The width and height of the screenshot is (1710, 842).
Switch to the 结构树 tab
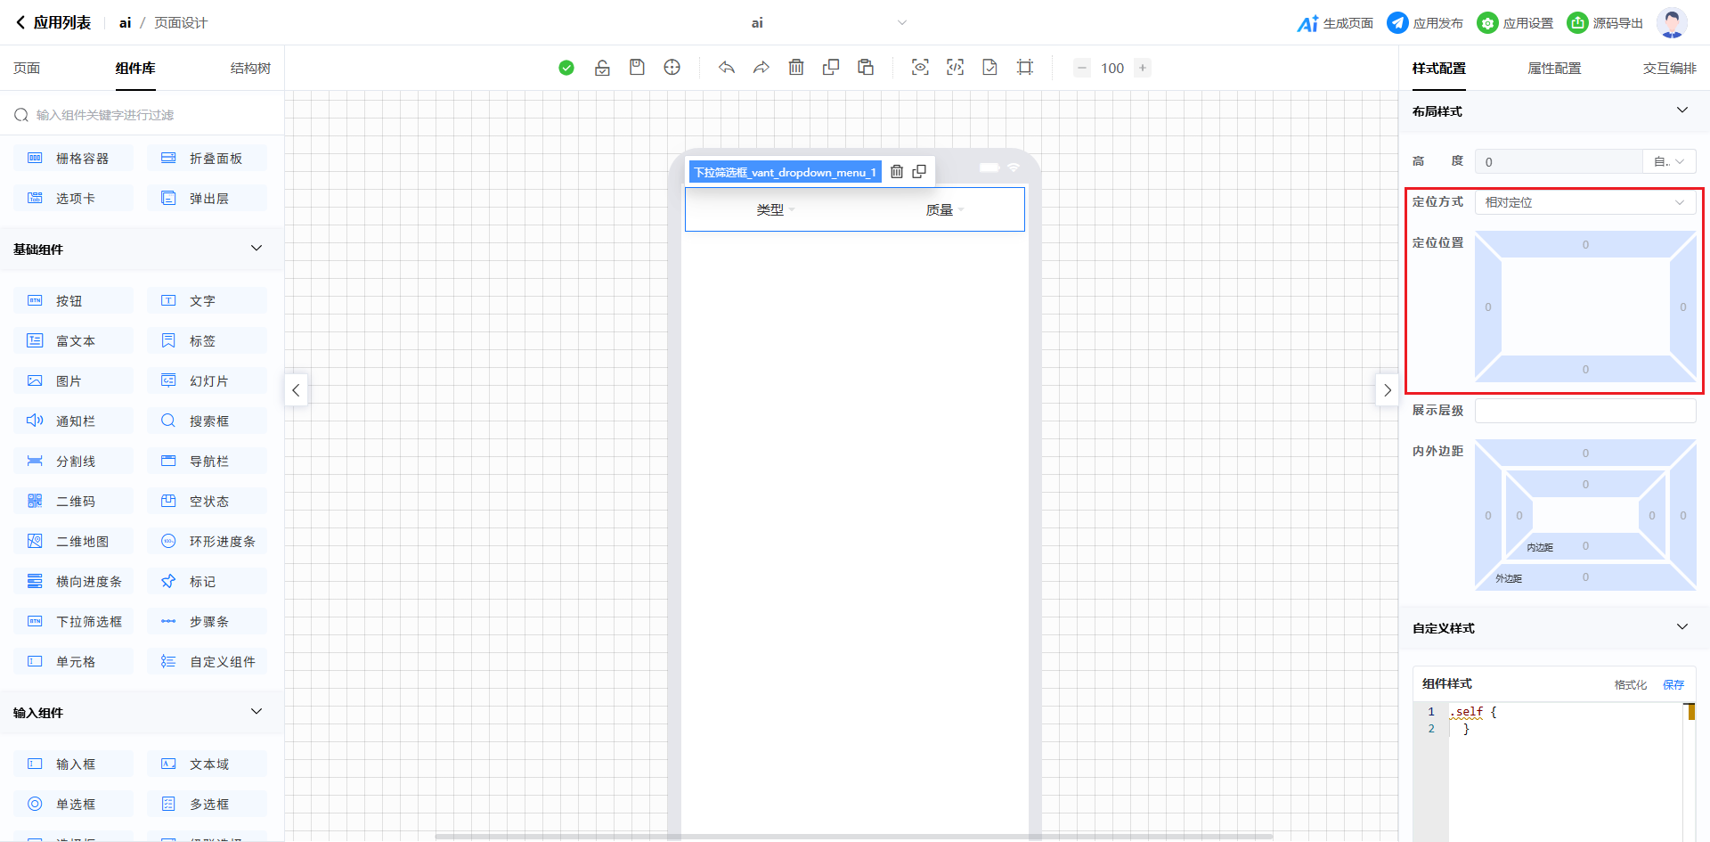pos(250,68)
